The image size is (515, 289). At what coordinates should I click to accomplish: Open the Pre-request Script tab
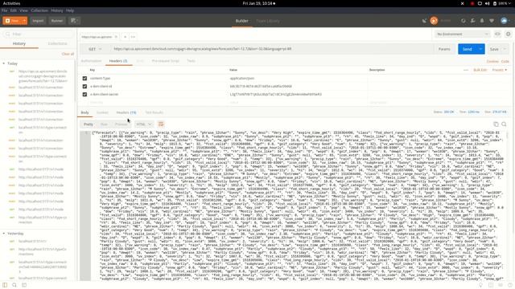(165, 61)
